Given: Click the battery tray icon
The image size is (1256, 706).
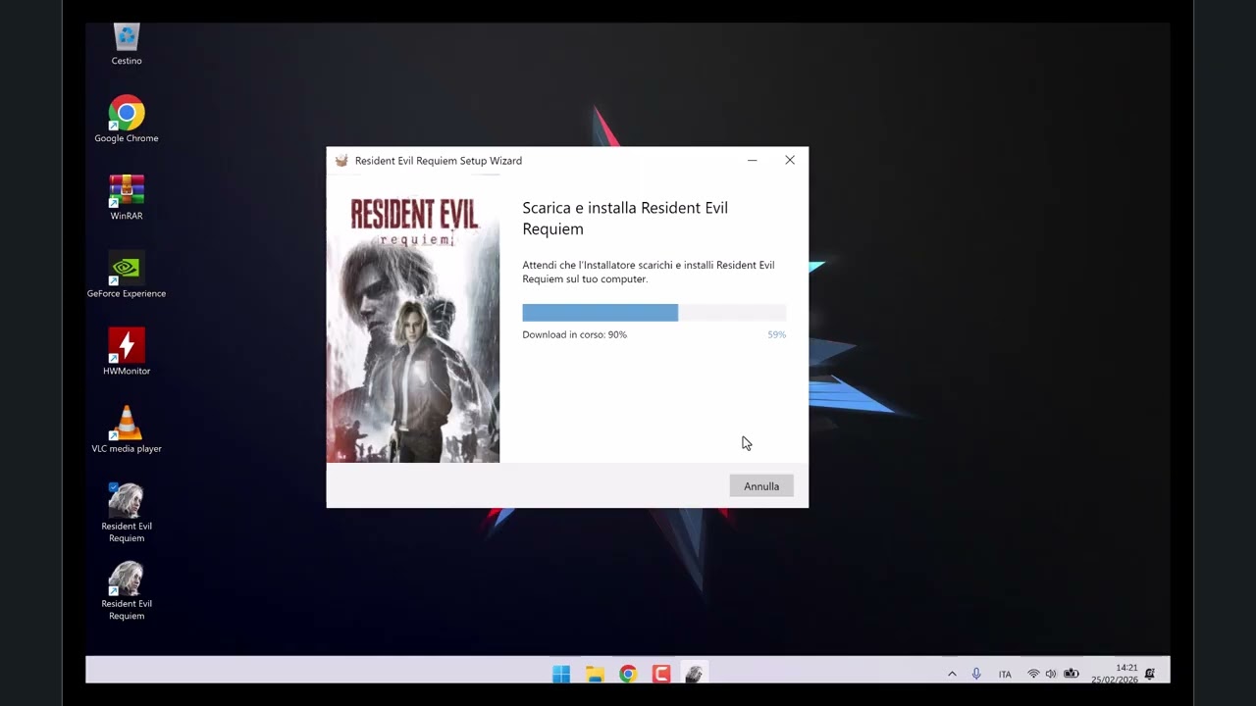Looking at the screenshot, I should click(1072, 674).
